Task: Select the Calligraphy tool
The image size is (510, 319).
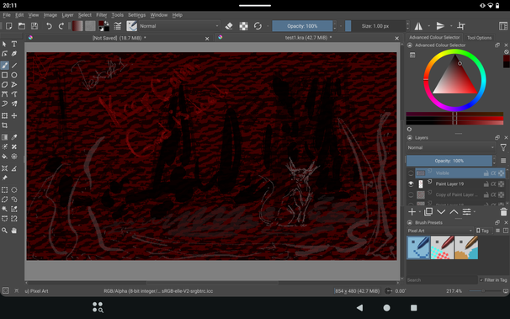Action: pos(14,54)
